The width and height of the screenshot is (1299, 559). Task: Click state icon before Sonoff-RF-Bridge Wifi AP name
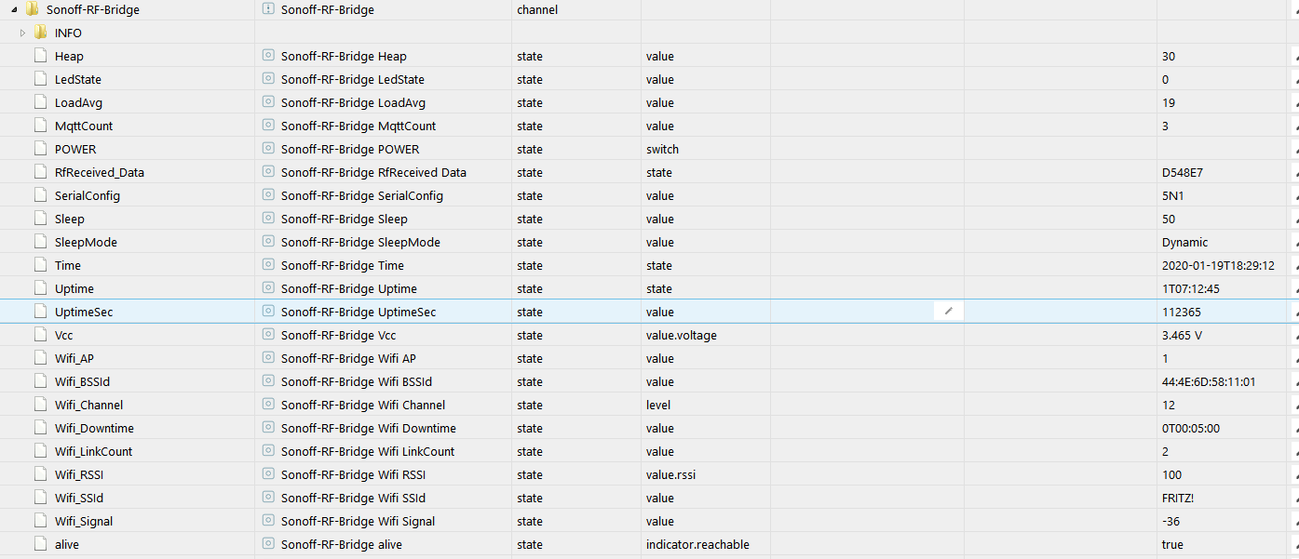269,358
